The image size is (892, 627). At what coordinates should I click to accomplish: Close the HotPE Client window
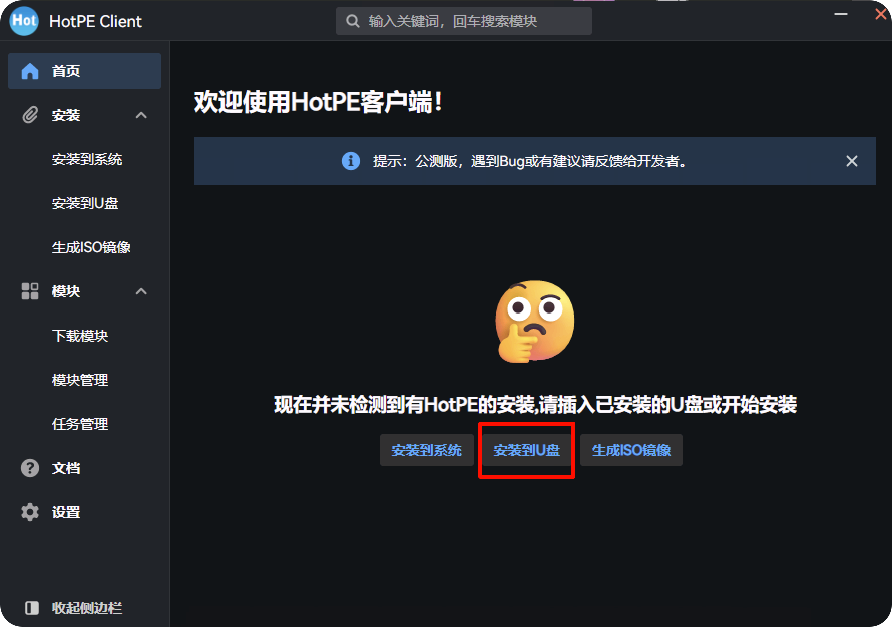pos(880,14)
